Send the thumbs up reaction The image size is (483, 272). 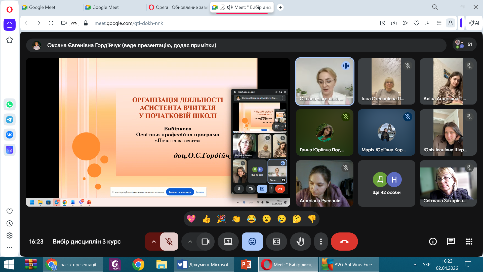[206, 219]
